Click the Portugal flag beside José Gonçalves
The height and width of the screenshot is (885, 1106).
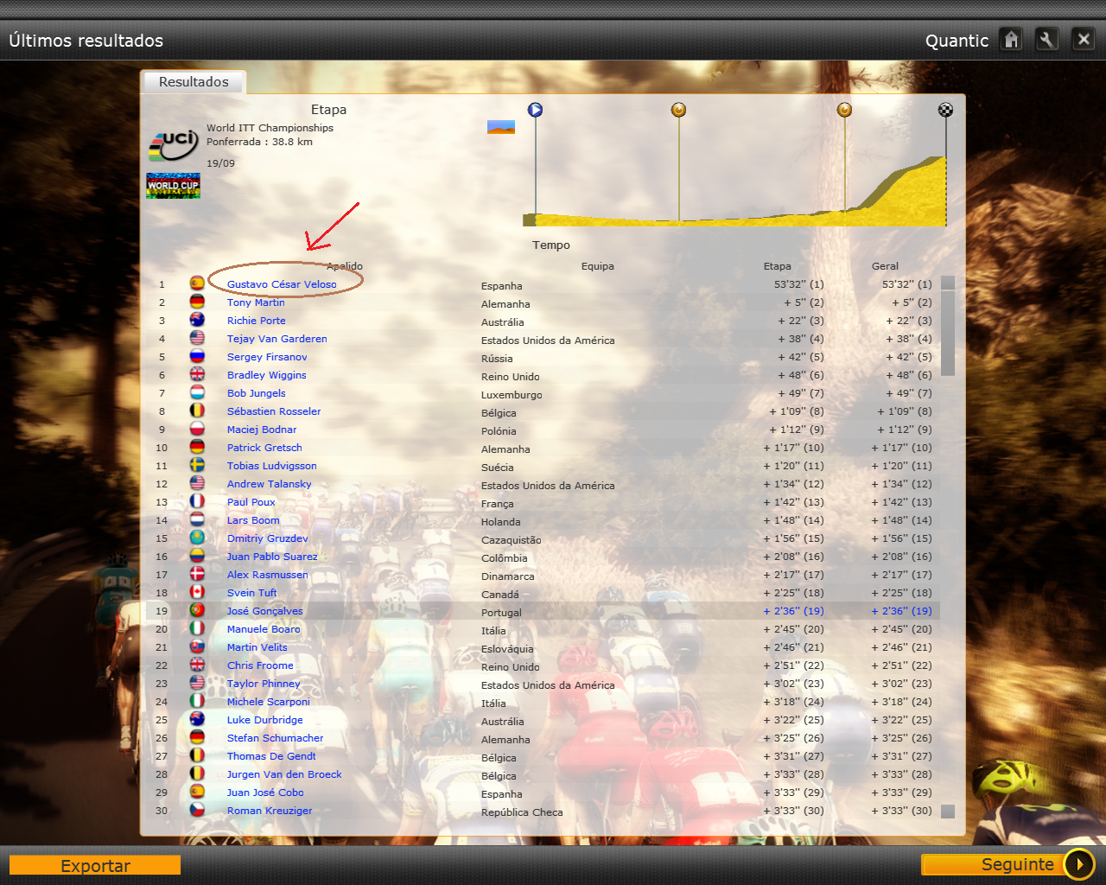(x=197, y=610)
